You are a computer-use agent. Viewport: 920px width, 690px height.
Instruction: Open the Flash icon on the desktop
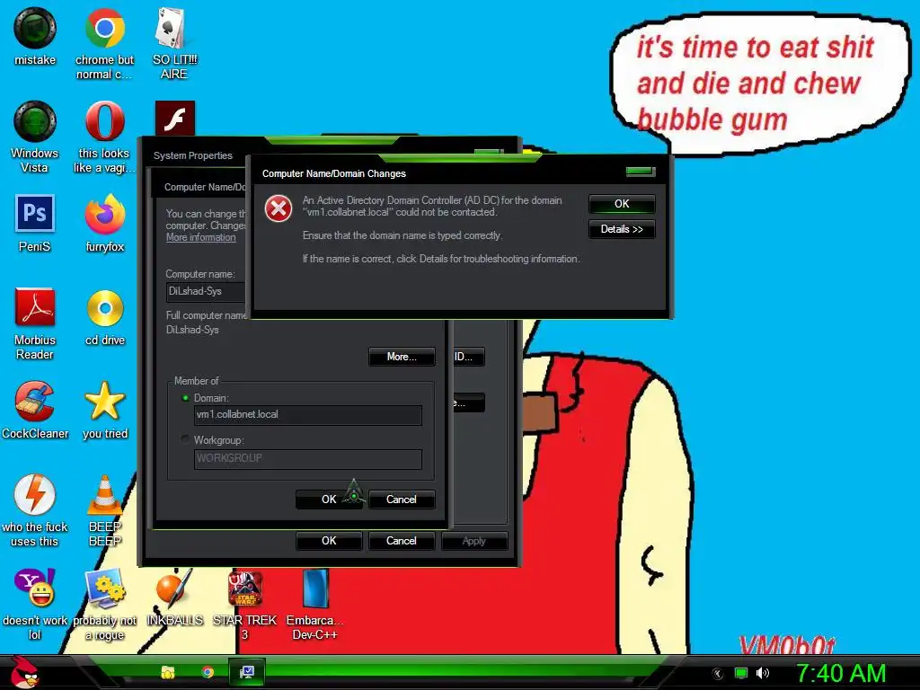[175, 118]
